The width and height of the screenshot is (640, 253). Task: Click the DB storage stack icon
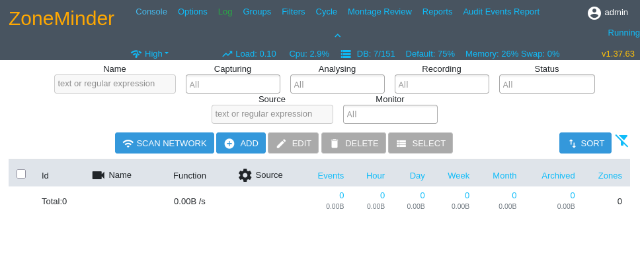(x=346, y=53)
